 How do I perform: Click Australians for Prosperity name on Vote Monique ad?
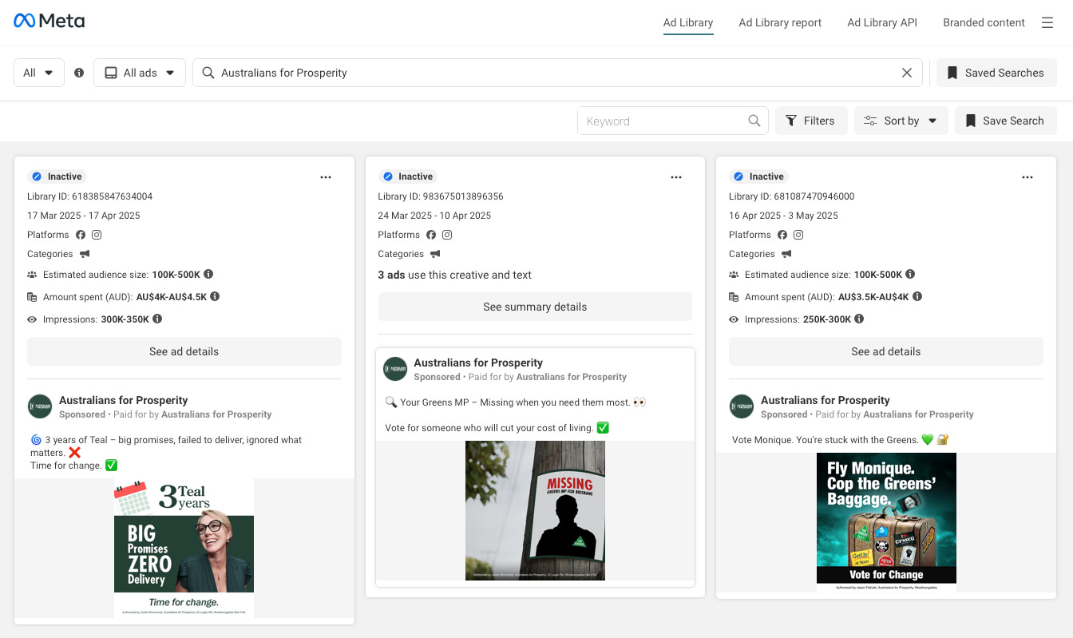pyautogui.click(x=826, y=400)
